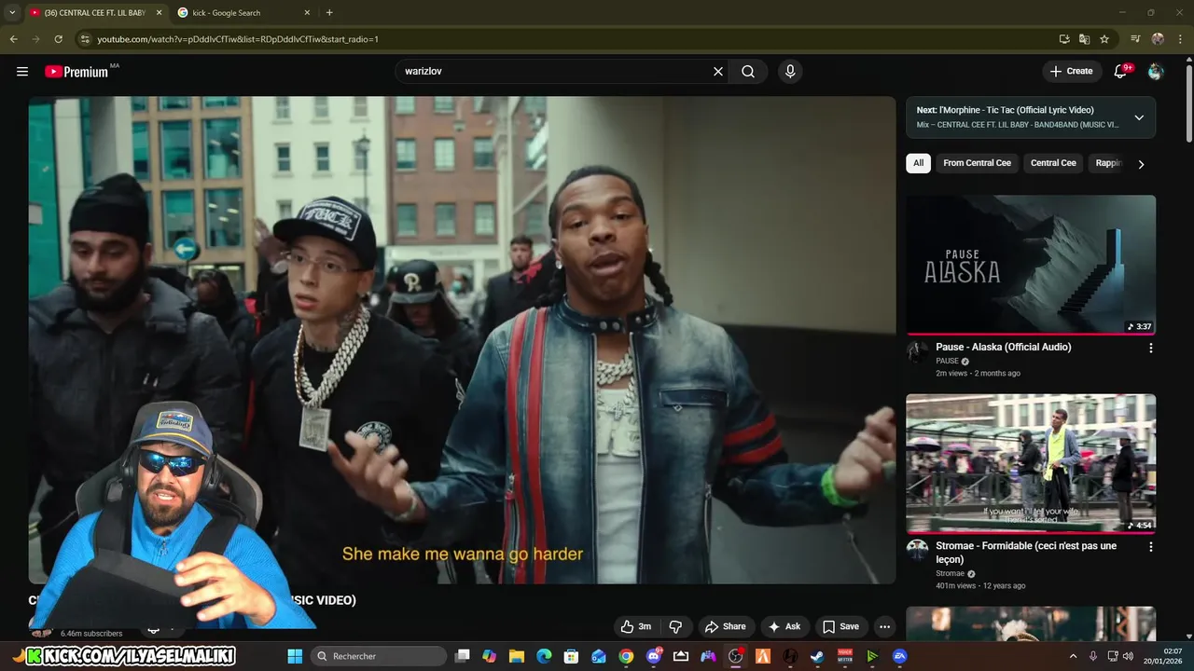Viewport: 1194px width, 671px height.
Task: Show hidden system tray icons
Action: click(x=1073, y=656)
